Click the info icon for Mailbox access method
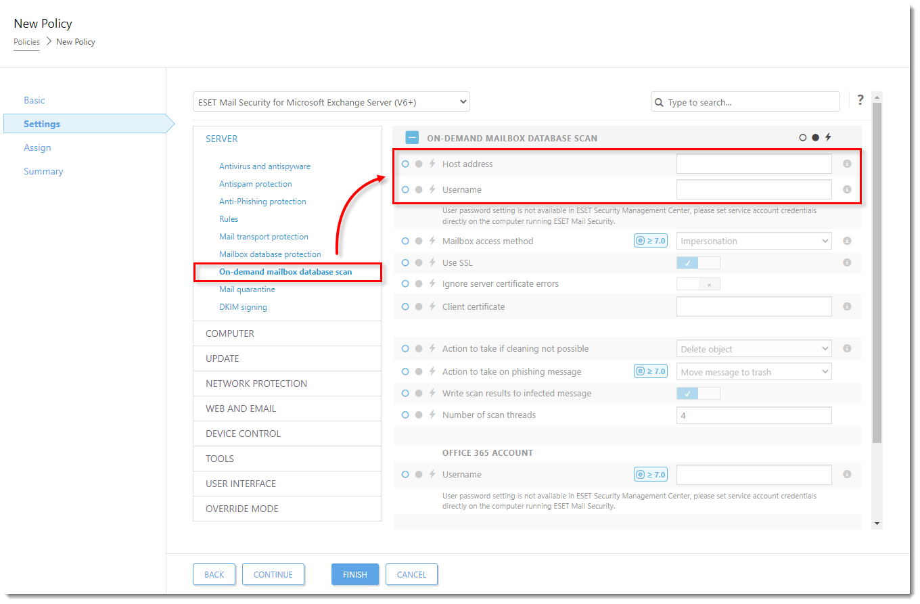The height and width of the screenshot is (604, 920). [x=847, y=241]
